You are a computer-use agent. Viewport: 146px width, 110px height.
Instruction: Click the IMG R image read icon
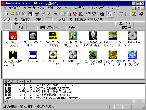[88, 14]
